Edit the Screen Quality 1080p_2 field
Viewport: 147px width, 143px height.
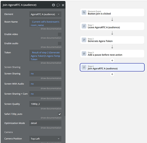tap(45, 104)
